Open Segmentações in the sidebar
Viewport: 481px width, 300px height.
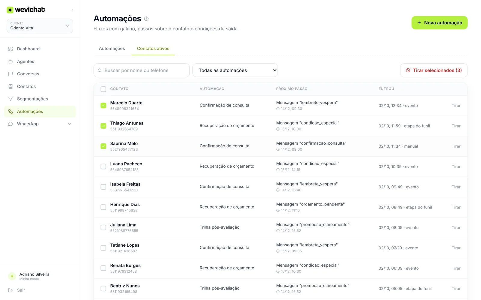point(40,99)
